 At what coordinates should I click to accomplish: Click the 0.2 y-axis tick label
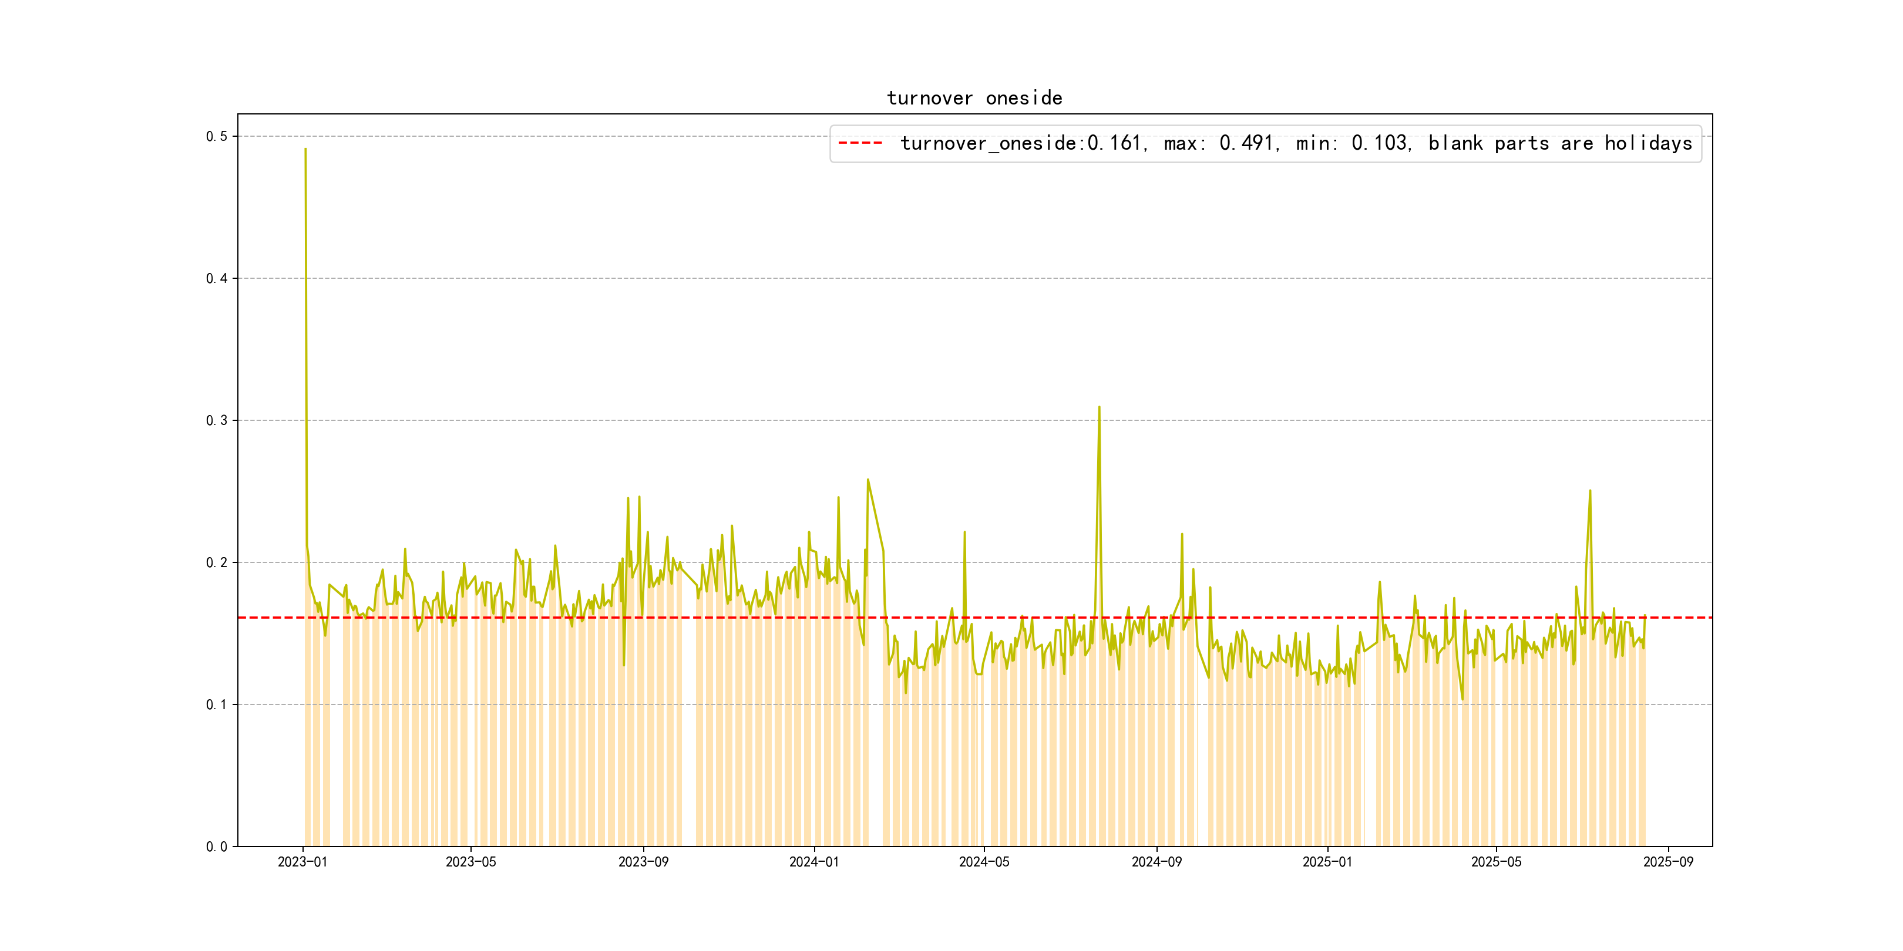coord(217,562)
